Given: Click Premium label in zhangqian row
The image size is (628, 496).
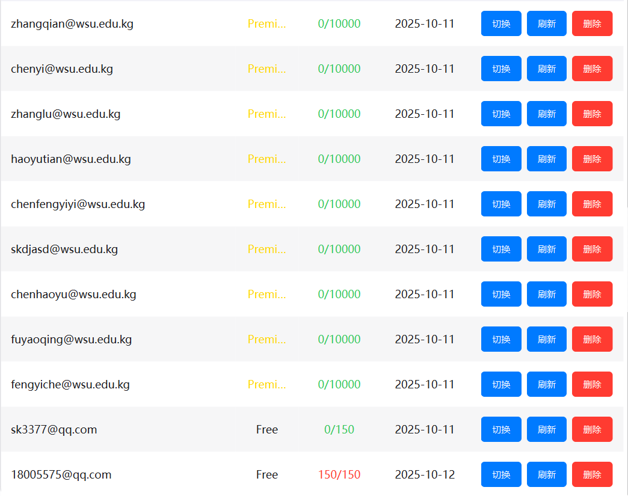Looking at the screenshot, I should [266, 23].
